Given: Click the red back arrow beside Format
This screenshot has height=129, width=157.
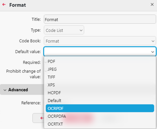Looking at the screenshot, I should [4, 5].
